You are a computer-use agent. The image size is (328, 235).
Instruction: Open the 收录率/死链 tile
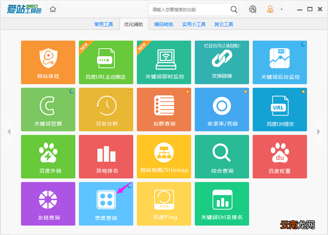pos(222,109)
